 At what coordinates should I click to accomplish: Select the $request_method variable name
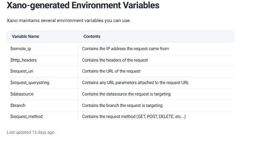pos(26,116)
